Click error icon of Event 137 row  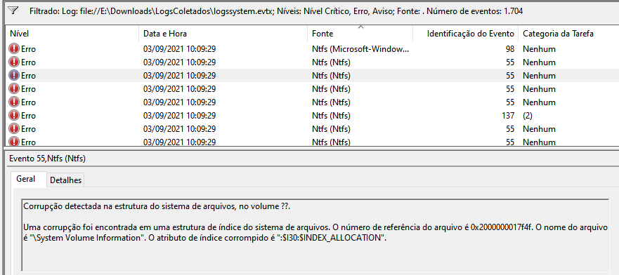[14, 116]
